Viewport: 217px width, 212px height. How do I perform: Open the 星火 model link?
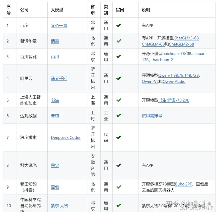pos(55,166)
